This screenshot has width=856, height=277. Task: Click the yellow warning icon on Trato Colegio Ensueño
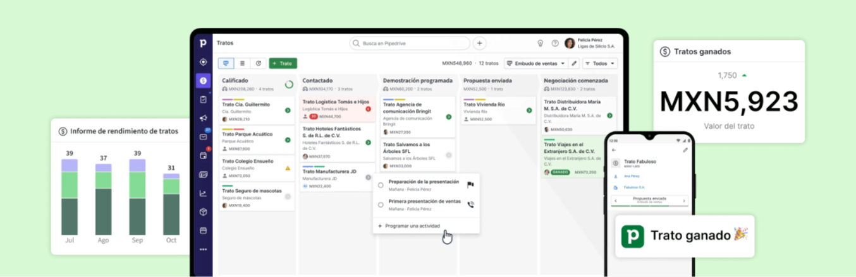[x=288, y=168]
